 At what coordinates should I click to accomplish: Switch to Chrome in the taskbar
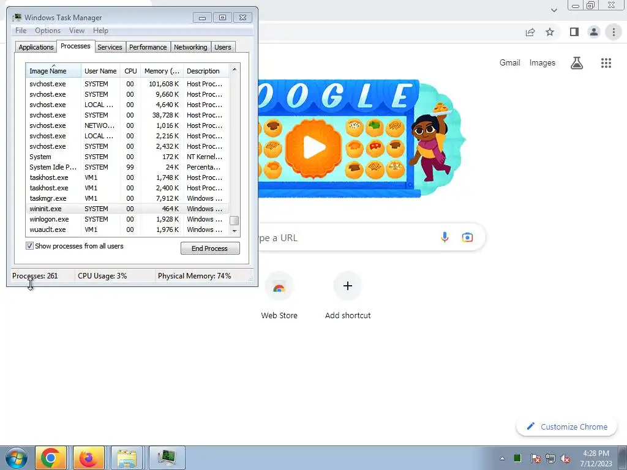[x=50, y=458]
